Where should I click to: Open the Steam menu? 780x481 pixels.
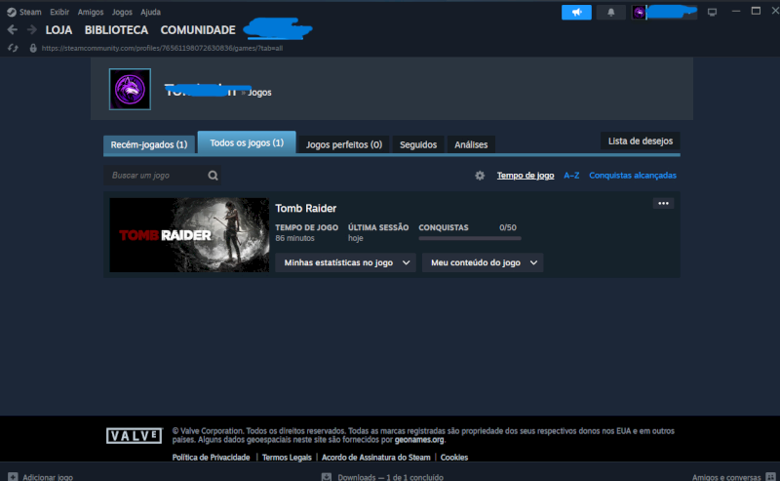(30, 12)
